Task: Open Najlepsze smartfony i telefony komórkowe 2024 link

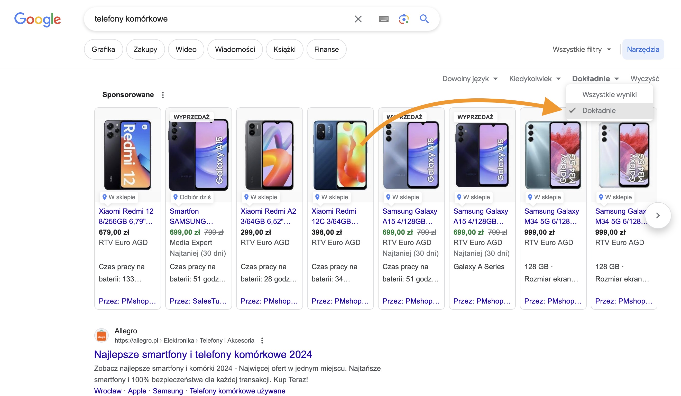Action: pos(203,354)
